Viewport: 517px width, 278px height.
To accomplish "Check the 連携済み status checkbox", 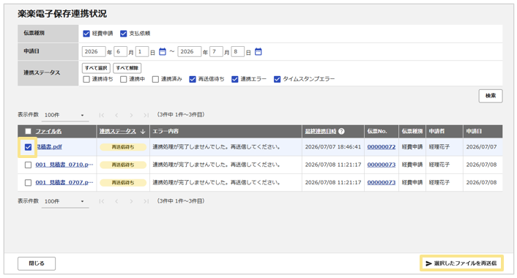I will coord(155,80).
